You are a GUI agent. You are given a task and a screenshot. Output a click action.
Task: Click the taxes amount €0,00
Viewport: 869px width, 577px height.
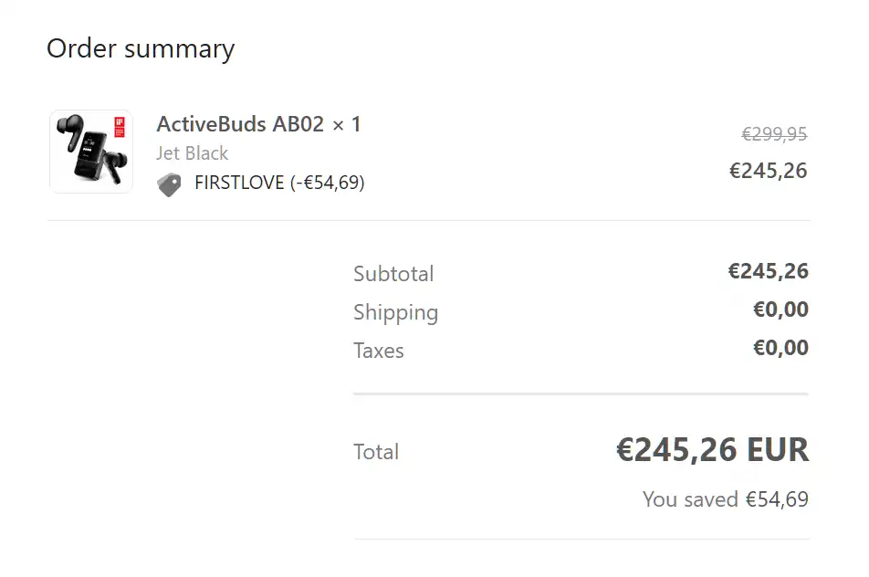[780, 348]
